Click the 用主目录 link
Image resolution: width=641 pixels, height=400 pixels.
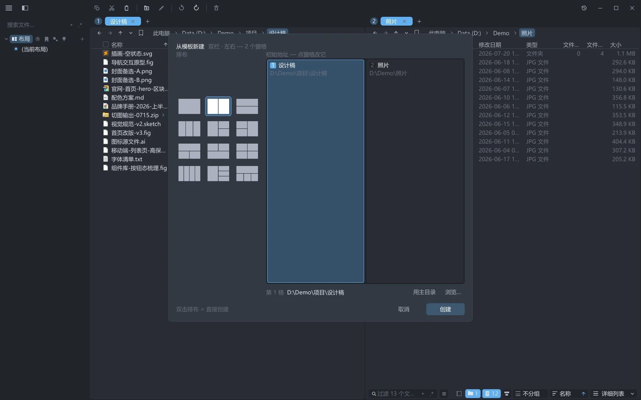coord(424,292)
